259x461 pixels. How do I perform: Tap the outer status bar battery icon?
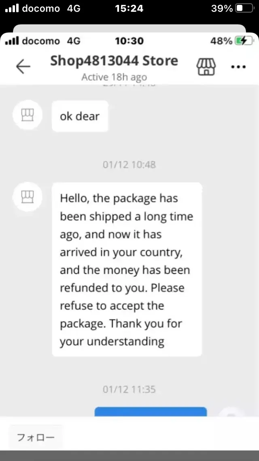click(244, 9)
